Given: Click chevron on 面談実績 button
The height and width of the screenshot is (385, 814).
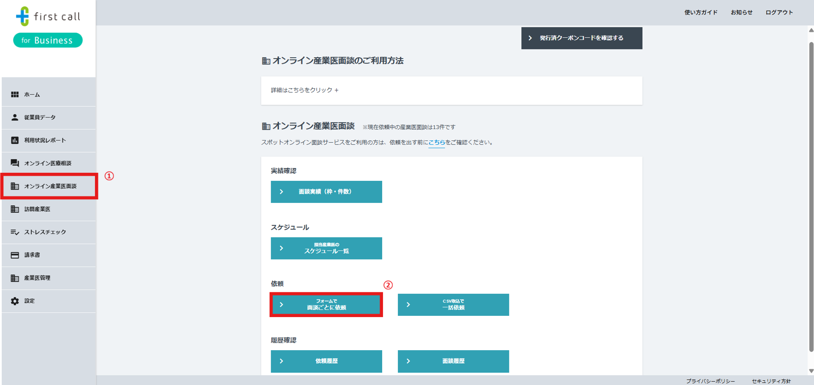Looking at the screenshot, I should pyautogui.click(x=282, y=192).
